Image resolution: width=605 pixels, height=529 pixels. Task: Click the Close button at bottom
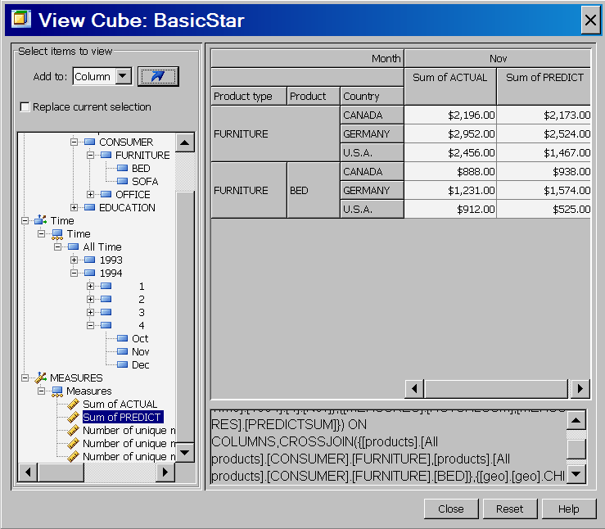pyautogui.click(x=450, y=509)
